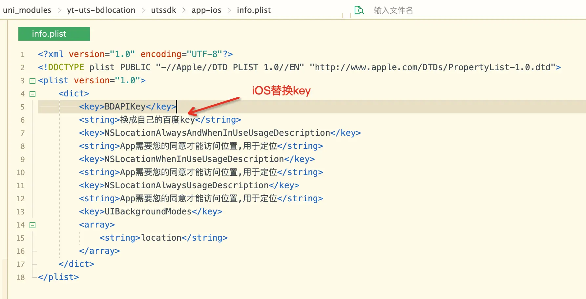Click the BDAPIKey key text

click(x=125, y=107)
